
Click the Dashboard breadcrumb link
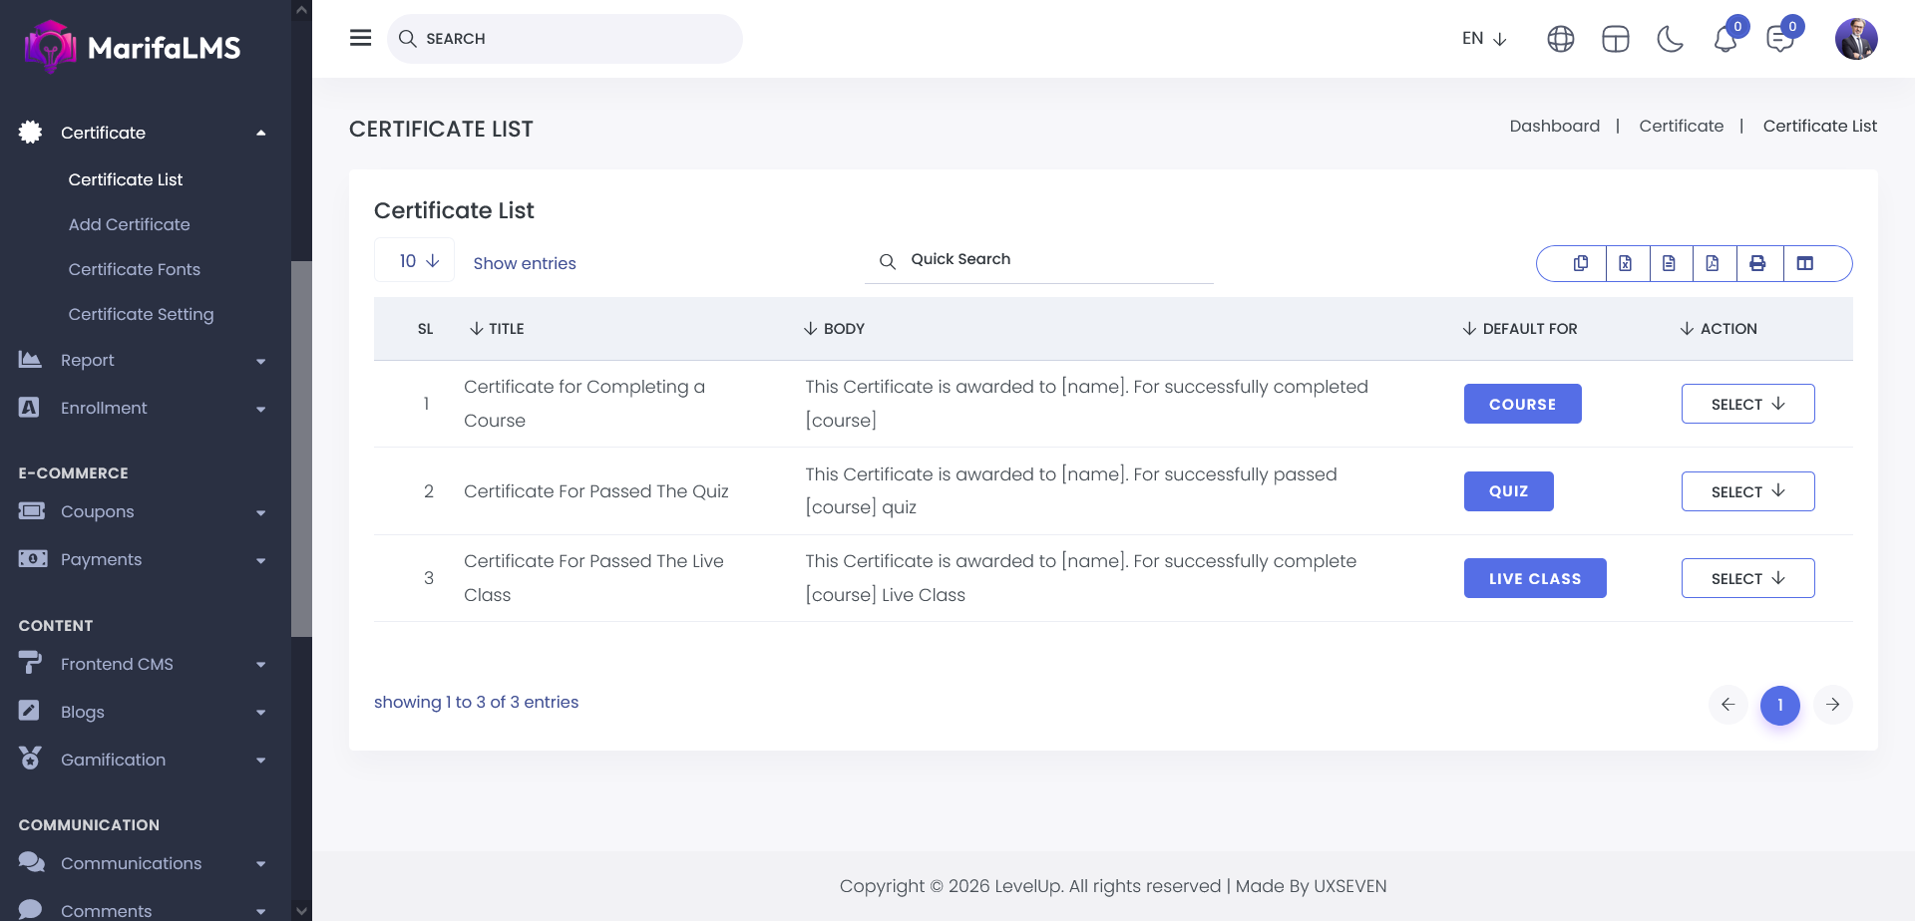(x=1554, y=126)
